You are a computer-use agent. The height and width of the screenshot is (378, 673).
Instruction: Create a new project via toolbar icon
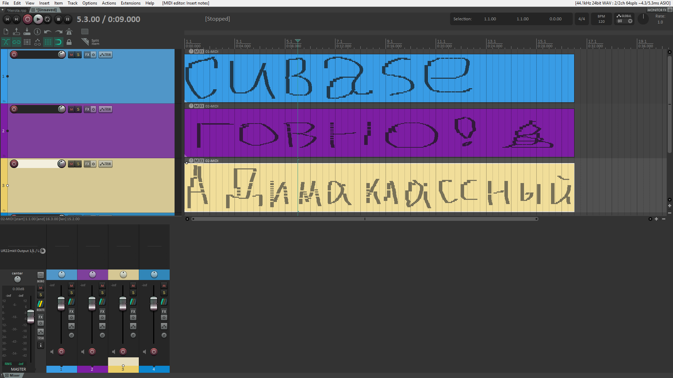[6, 31]
